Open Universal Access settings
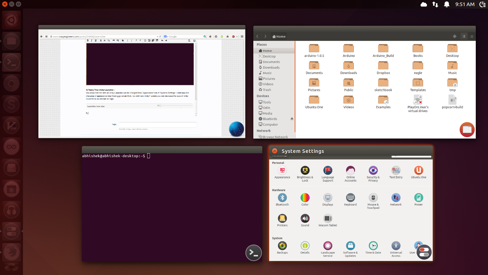The width and height of the screenshot is (488, 275). pos(396,249)
